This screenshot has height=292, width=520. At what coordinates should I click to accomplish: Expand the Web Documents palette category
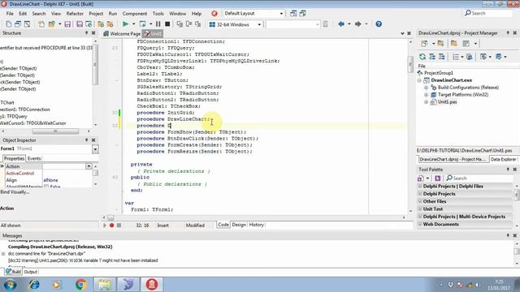420,224
